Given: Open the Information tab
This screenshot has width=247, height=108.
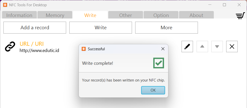Looking at the screenshot, I should (x=19, y=15).
